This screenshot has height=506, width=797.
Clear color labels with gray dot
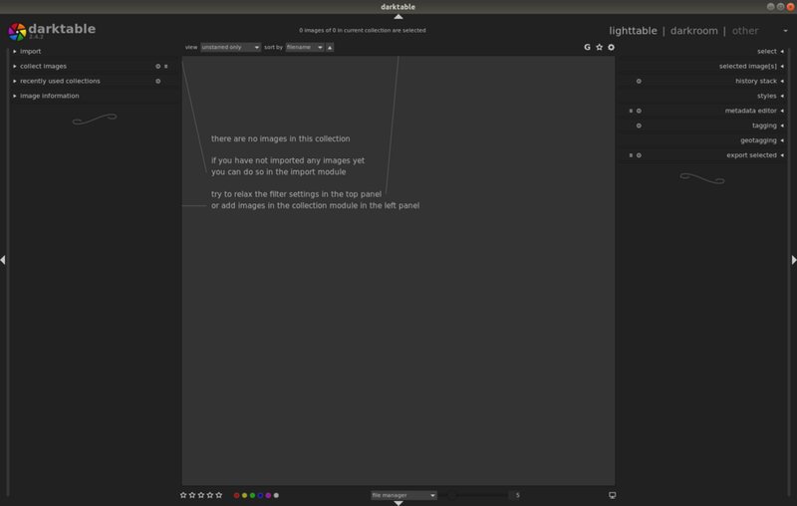click(276, 495)
